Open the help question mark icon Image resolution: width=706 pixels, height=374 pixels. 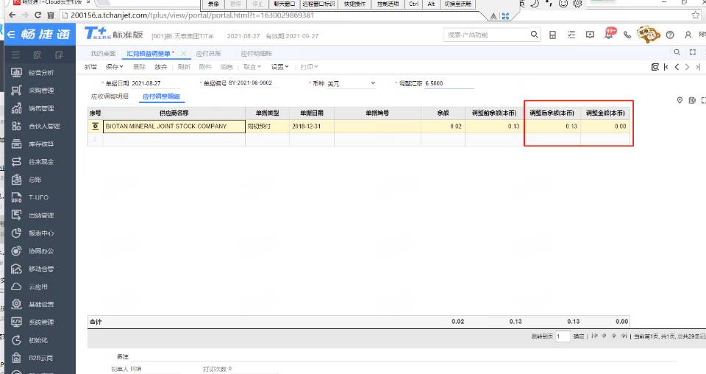click(670, 35)
